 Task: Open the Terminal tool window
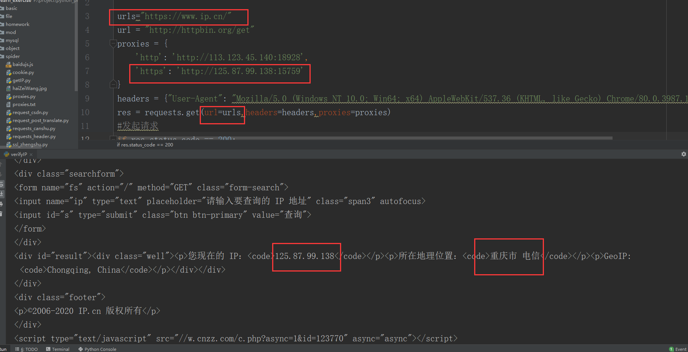coord(58,349)
